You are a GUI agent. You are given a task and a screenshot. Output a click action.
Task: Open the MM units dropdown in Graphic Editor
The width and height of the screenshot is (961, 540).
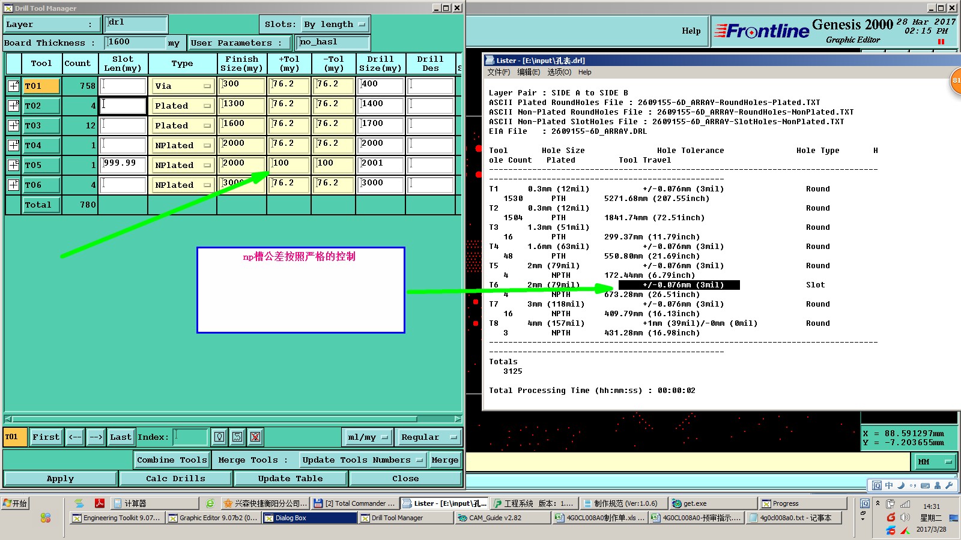(935, 461)
